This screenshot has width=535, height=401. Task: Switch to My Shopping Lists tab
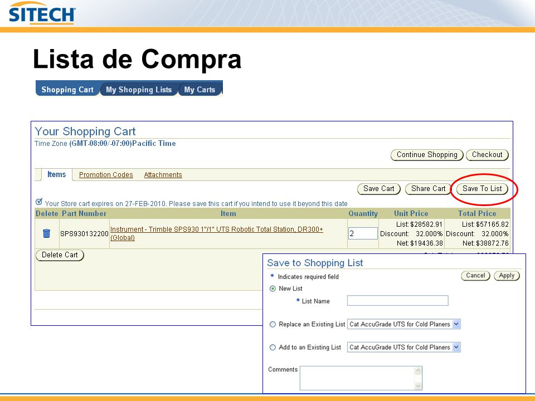point(139,89)
